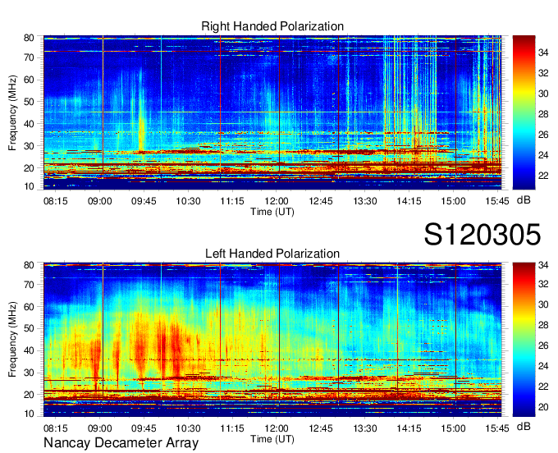Click the 09:45 time tick of Right Handed plot
This screenshot has width=558, height=453.
(144, 201)
